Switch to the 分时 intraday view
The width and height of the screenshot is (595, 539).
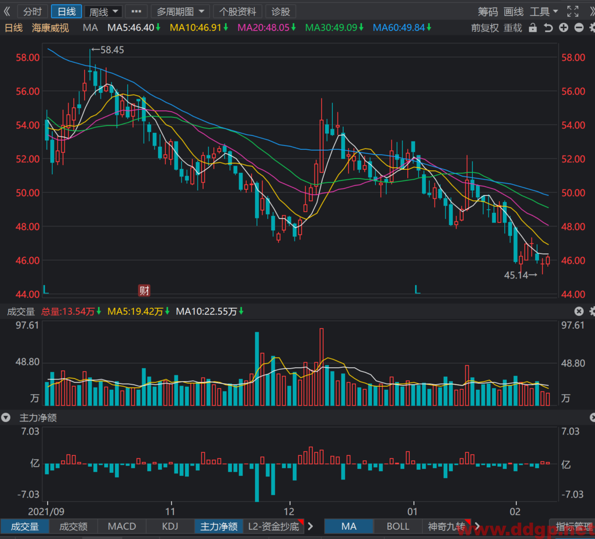pyautogui.click(x=32, y=11)
